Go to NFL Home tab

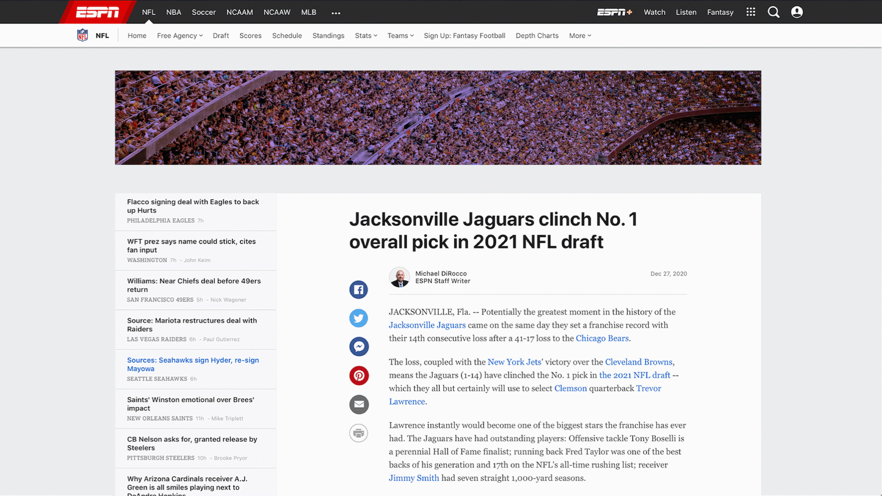(x=137, y=36)
